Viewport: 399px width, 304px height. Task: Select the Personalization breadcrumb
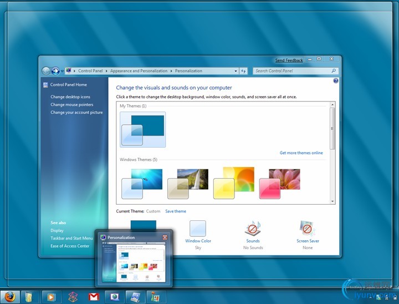point(188,71)
